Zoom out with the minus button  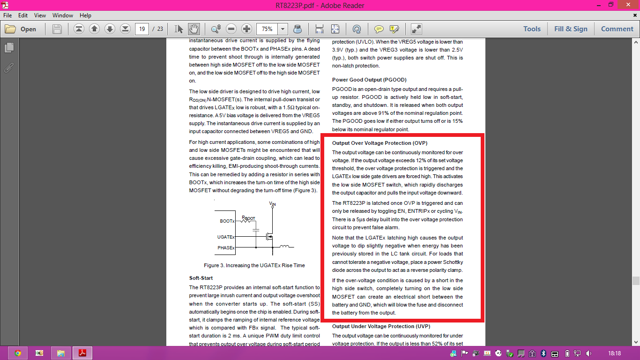[x=231, y=29]
